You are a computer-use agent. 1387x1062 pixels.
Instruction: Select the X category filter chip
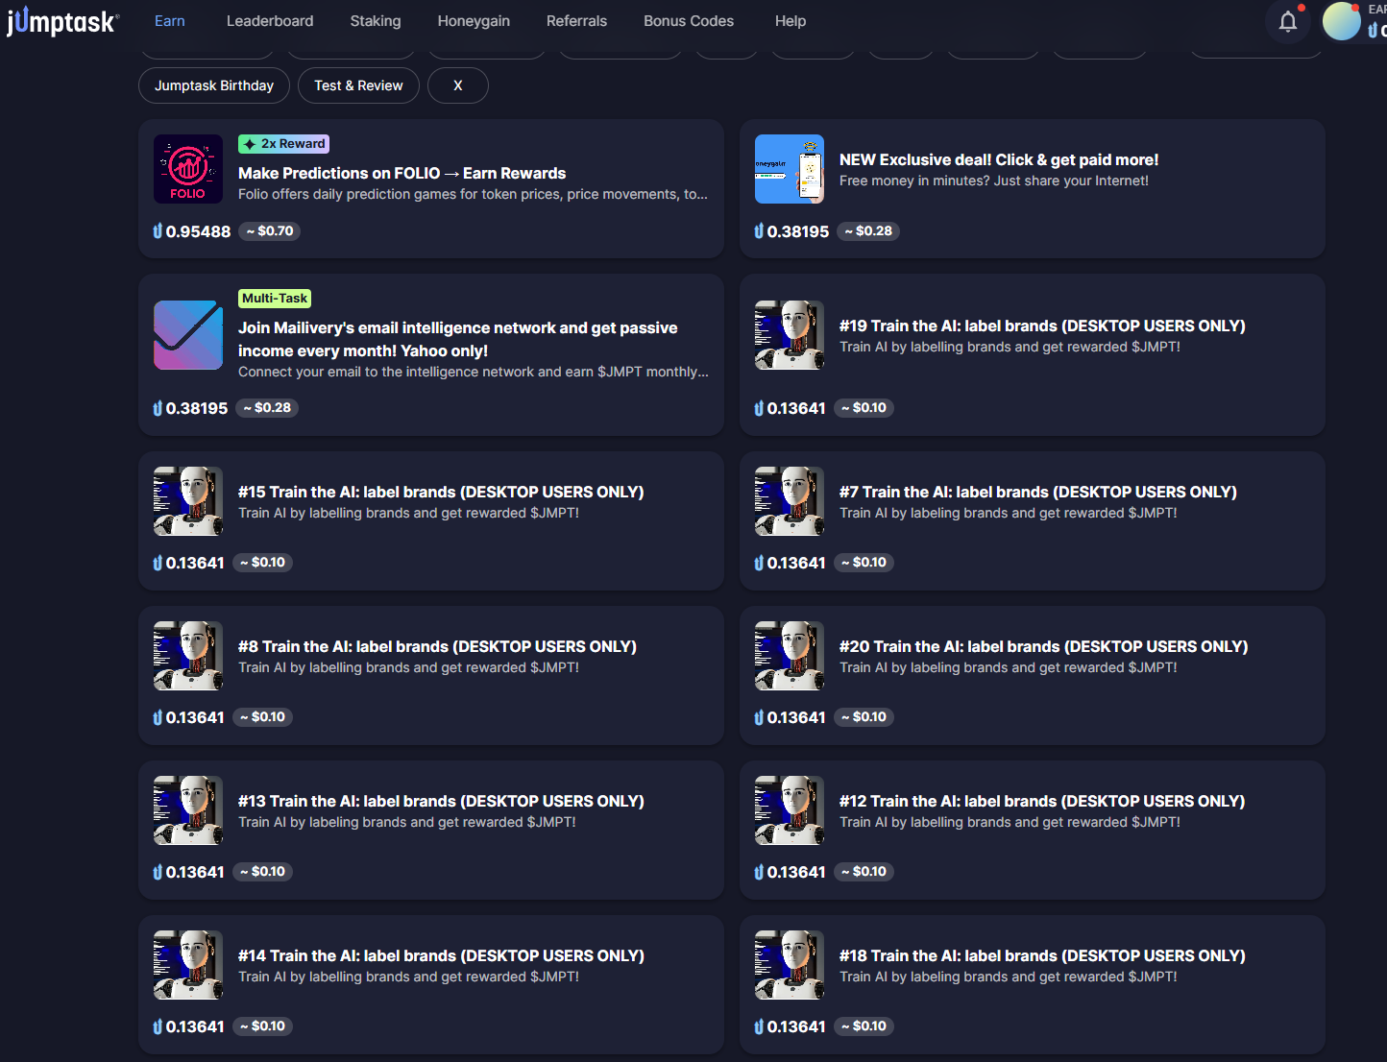pos(457,85)
